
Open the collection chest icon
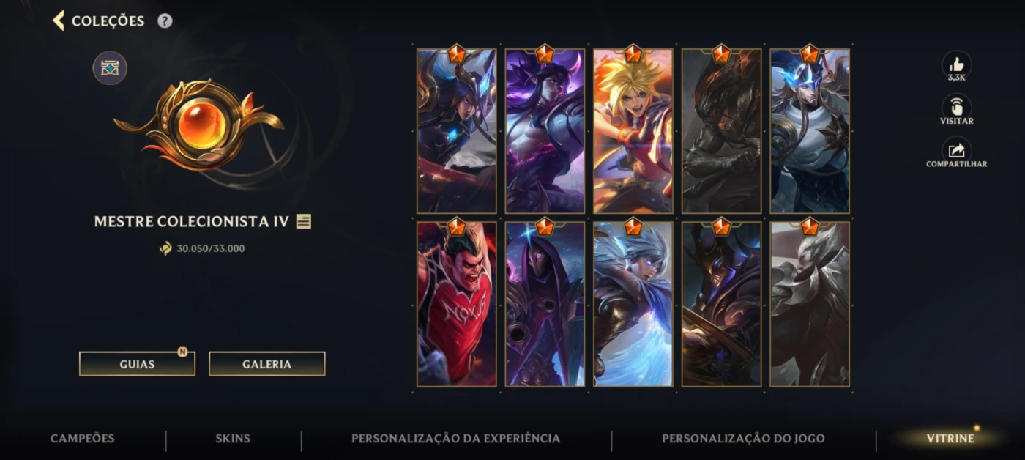(x=110, y=68)
